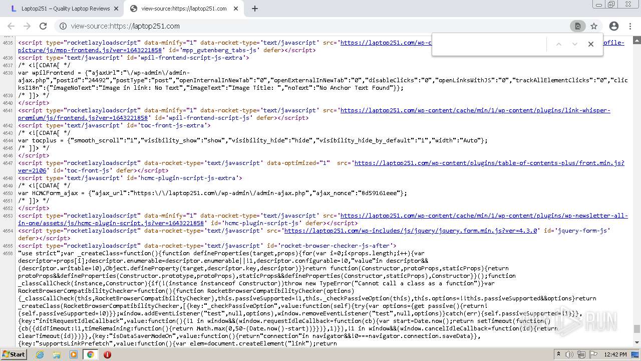Restore down the Chrome window

[x=611, y=5]
